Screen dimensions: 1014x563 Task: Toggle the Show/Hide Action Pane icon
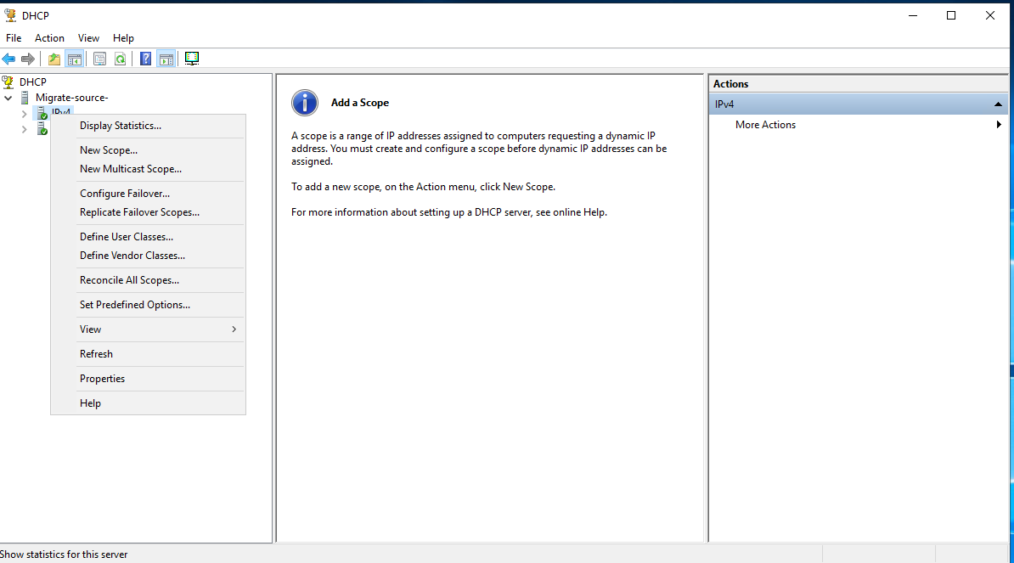166,58
